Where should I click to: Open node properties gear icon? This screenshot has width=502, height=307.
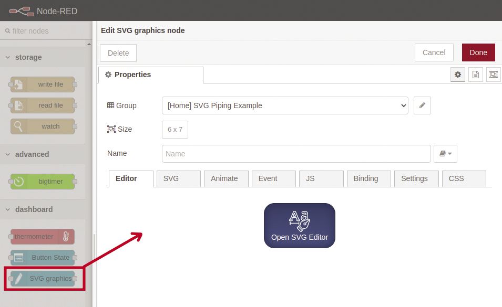(x=458, y=75)
